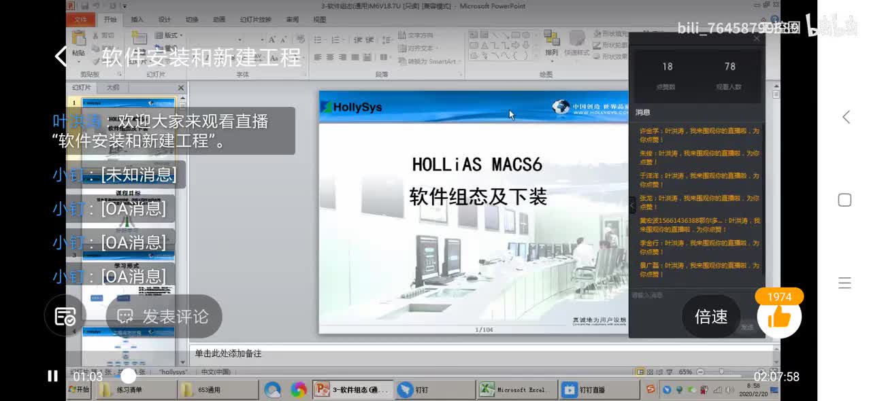871x401 pixels.
Task: Pause the video playback
Action: (x=52, y=376)
